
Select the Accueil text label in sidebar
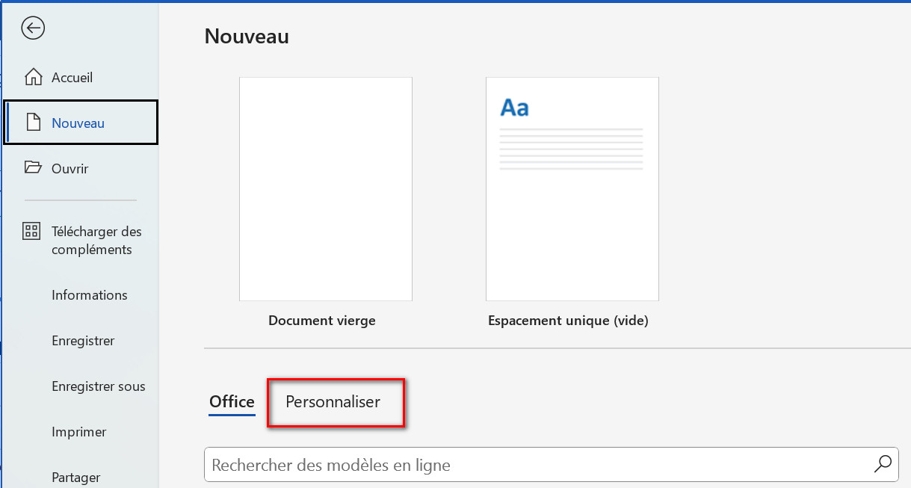pos(72,78)
